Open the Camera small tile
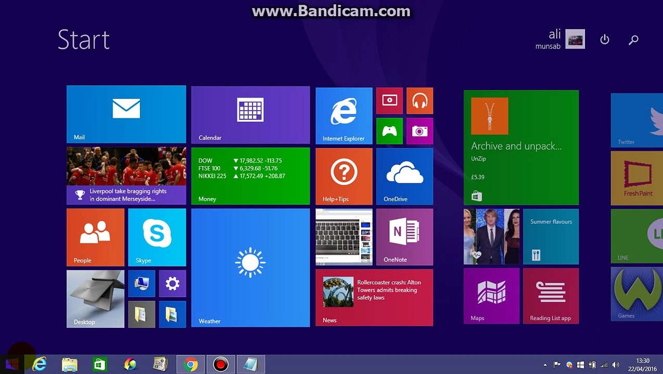Screen dimensions: 663x374 click(x=419, y=131)
